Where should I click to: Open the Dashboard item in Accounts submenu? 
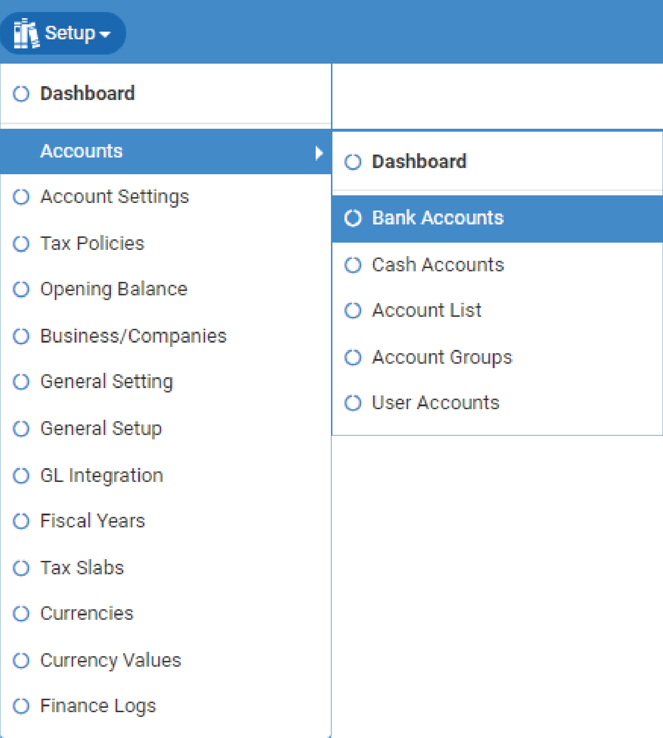(419, 162)
